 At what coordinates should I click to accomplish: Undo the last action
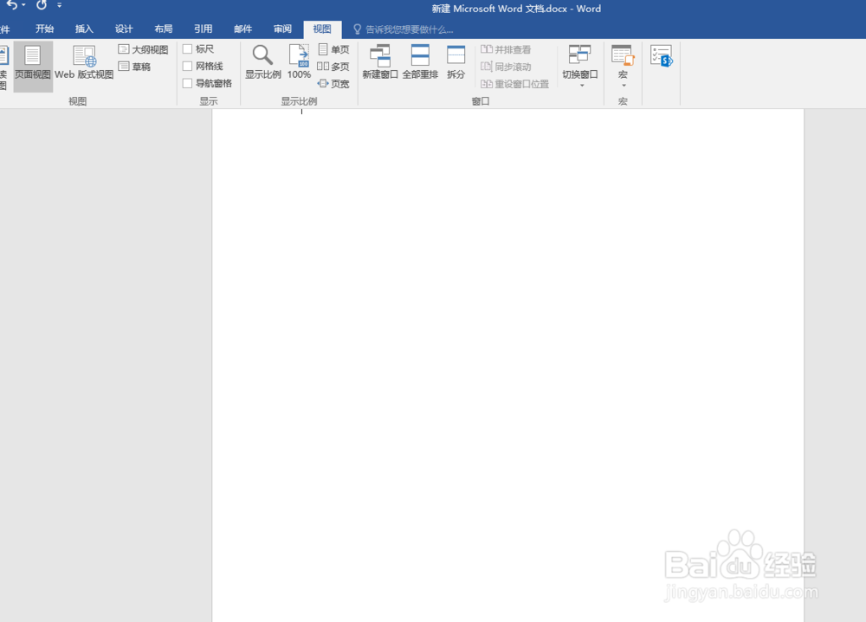(x=11, y=5)
